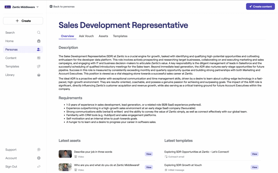Click 'Who are you and what do you do at Zantic Middleware?'
278x173 pixels.
(x=107, y=165)
